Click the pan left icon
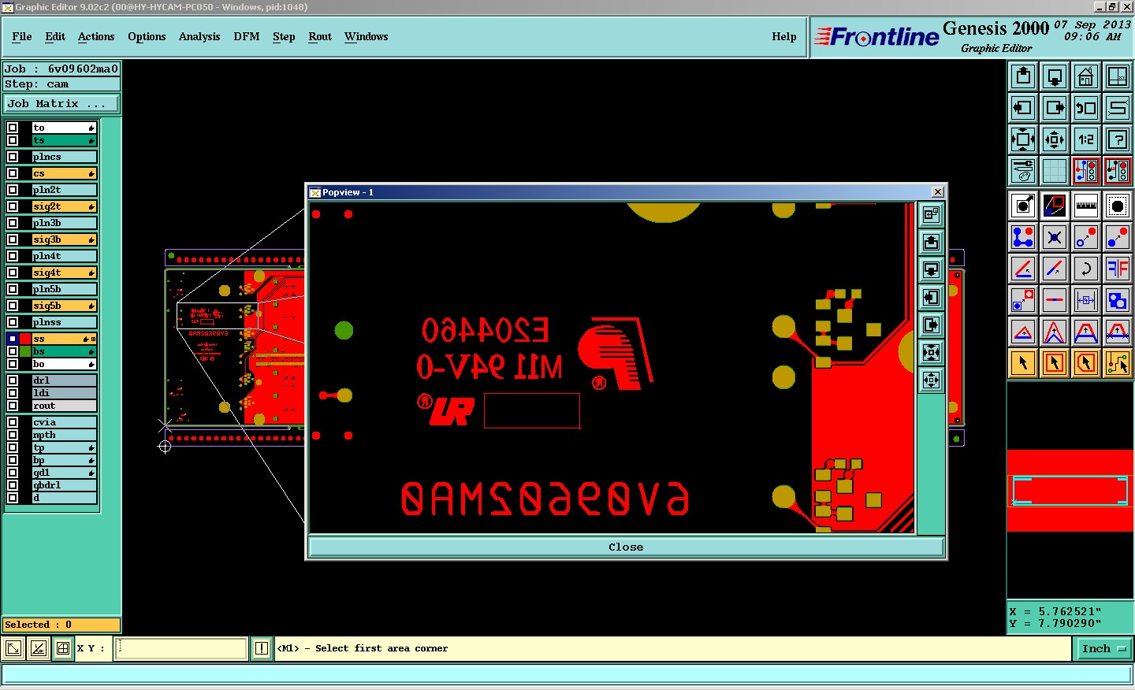This screenshot has height=690, width=1135. (x=1023, y=108)
